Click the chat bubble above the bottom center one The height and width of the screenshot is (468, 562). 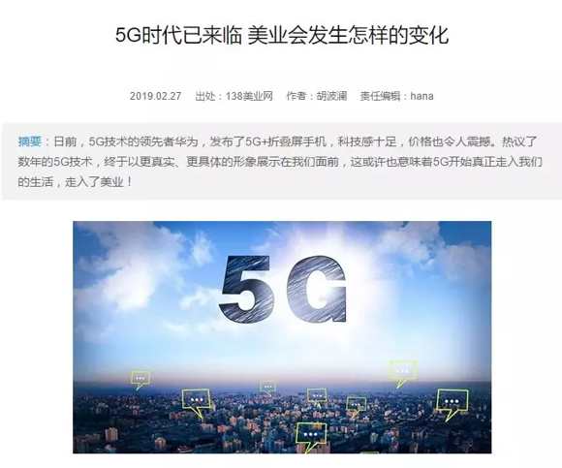(317, 397)
